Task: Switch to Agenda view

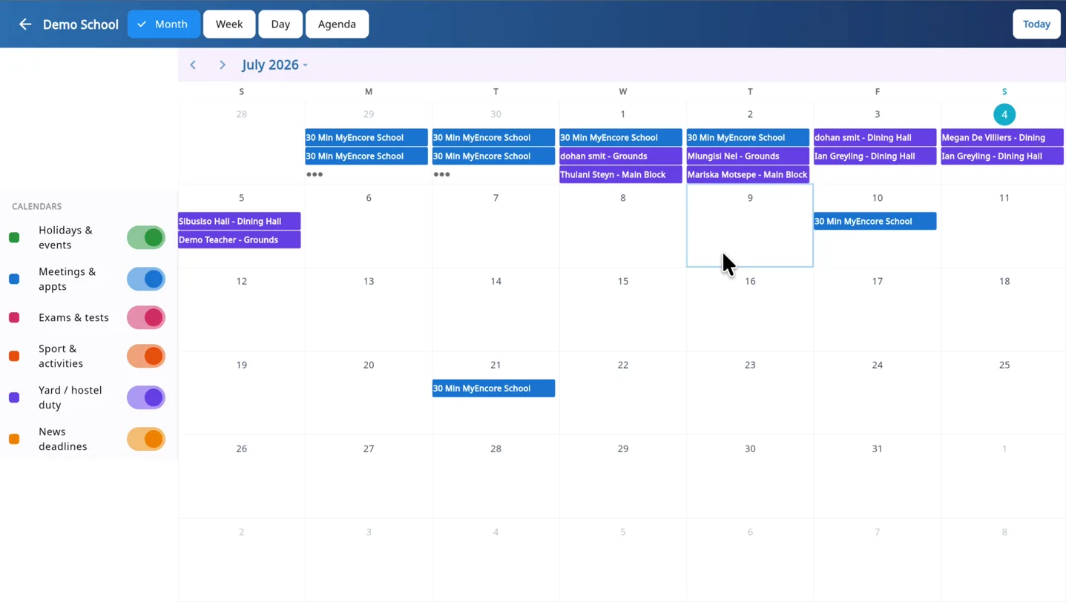Action: (x=337, y=24)
